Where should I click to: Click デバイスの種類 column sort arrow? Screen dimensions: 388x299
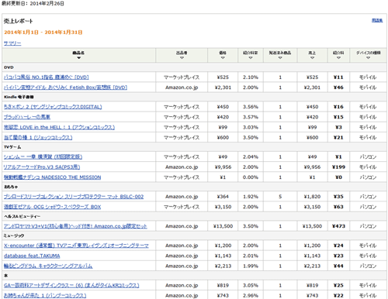368,58
